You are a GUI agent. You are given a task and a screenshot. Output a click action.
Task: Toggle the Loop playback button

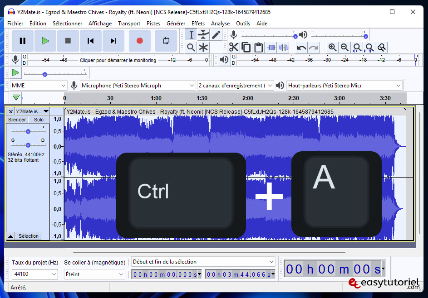click(x=166, y=41)
